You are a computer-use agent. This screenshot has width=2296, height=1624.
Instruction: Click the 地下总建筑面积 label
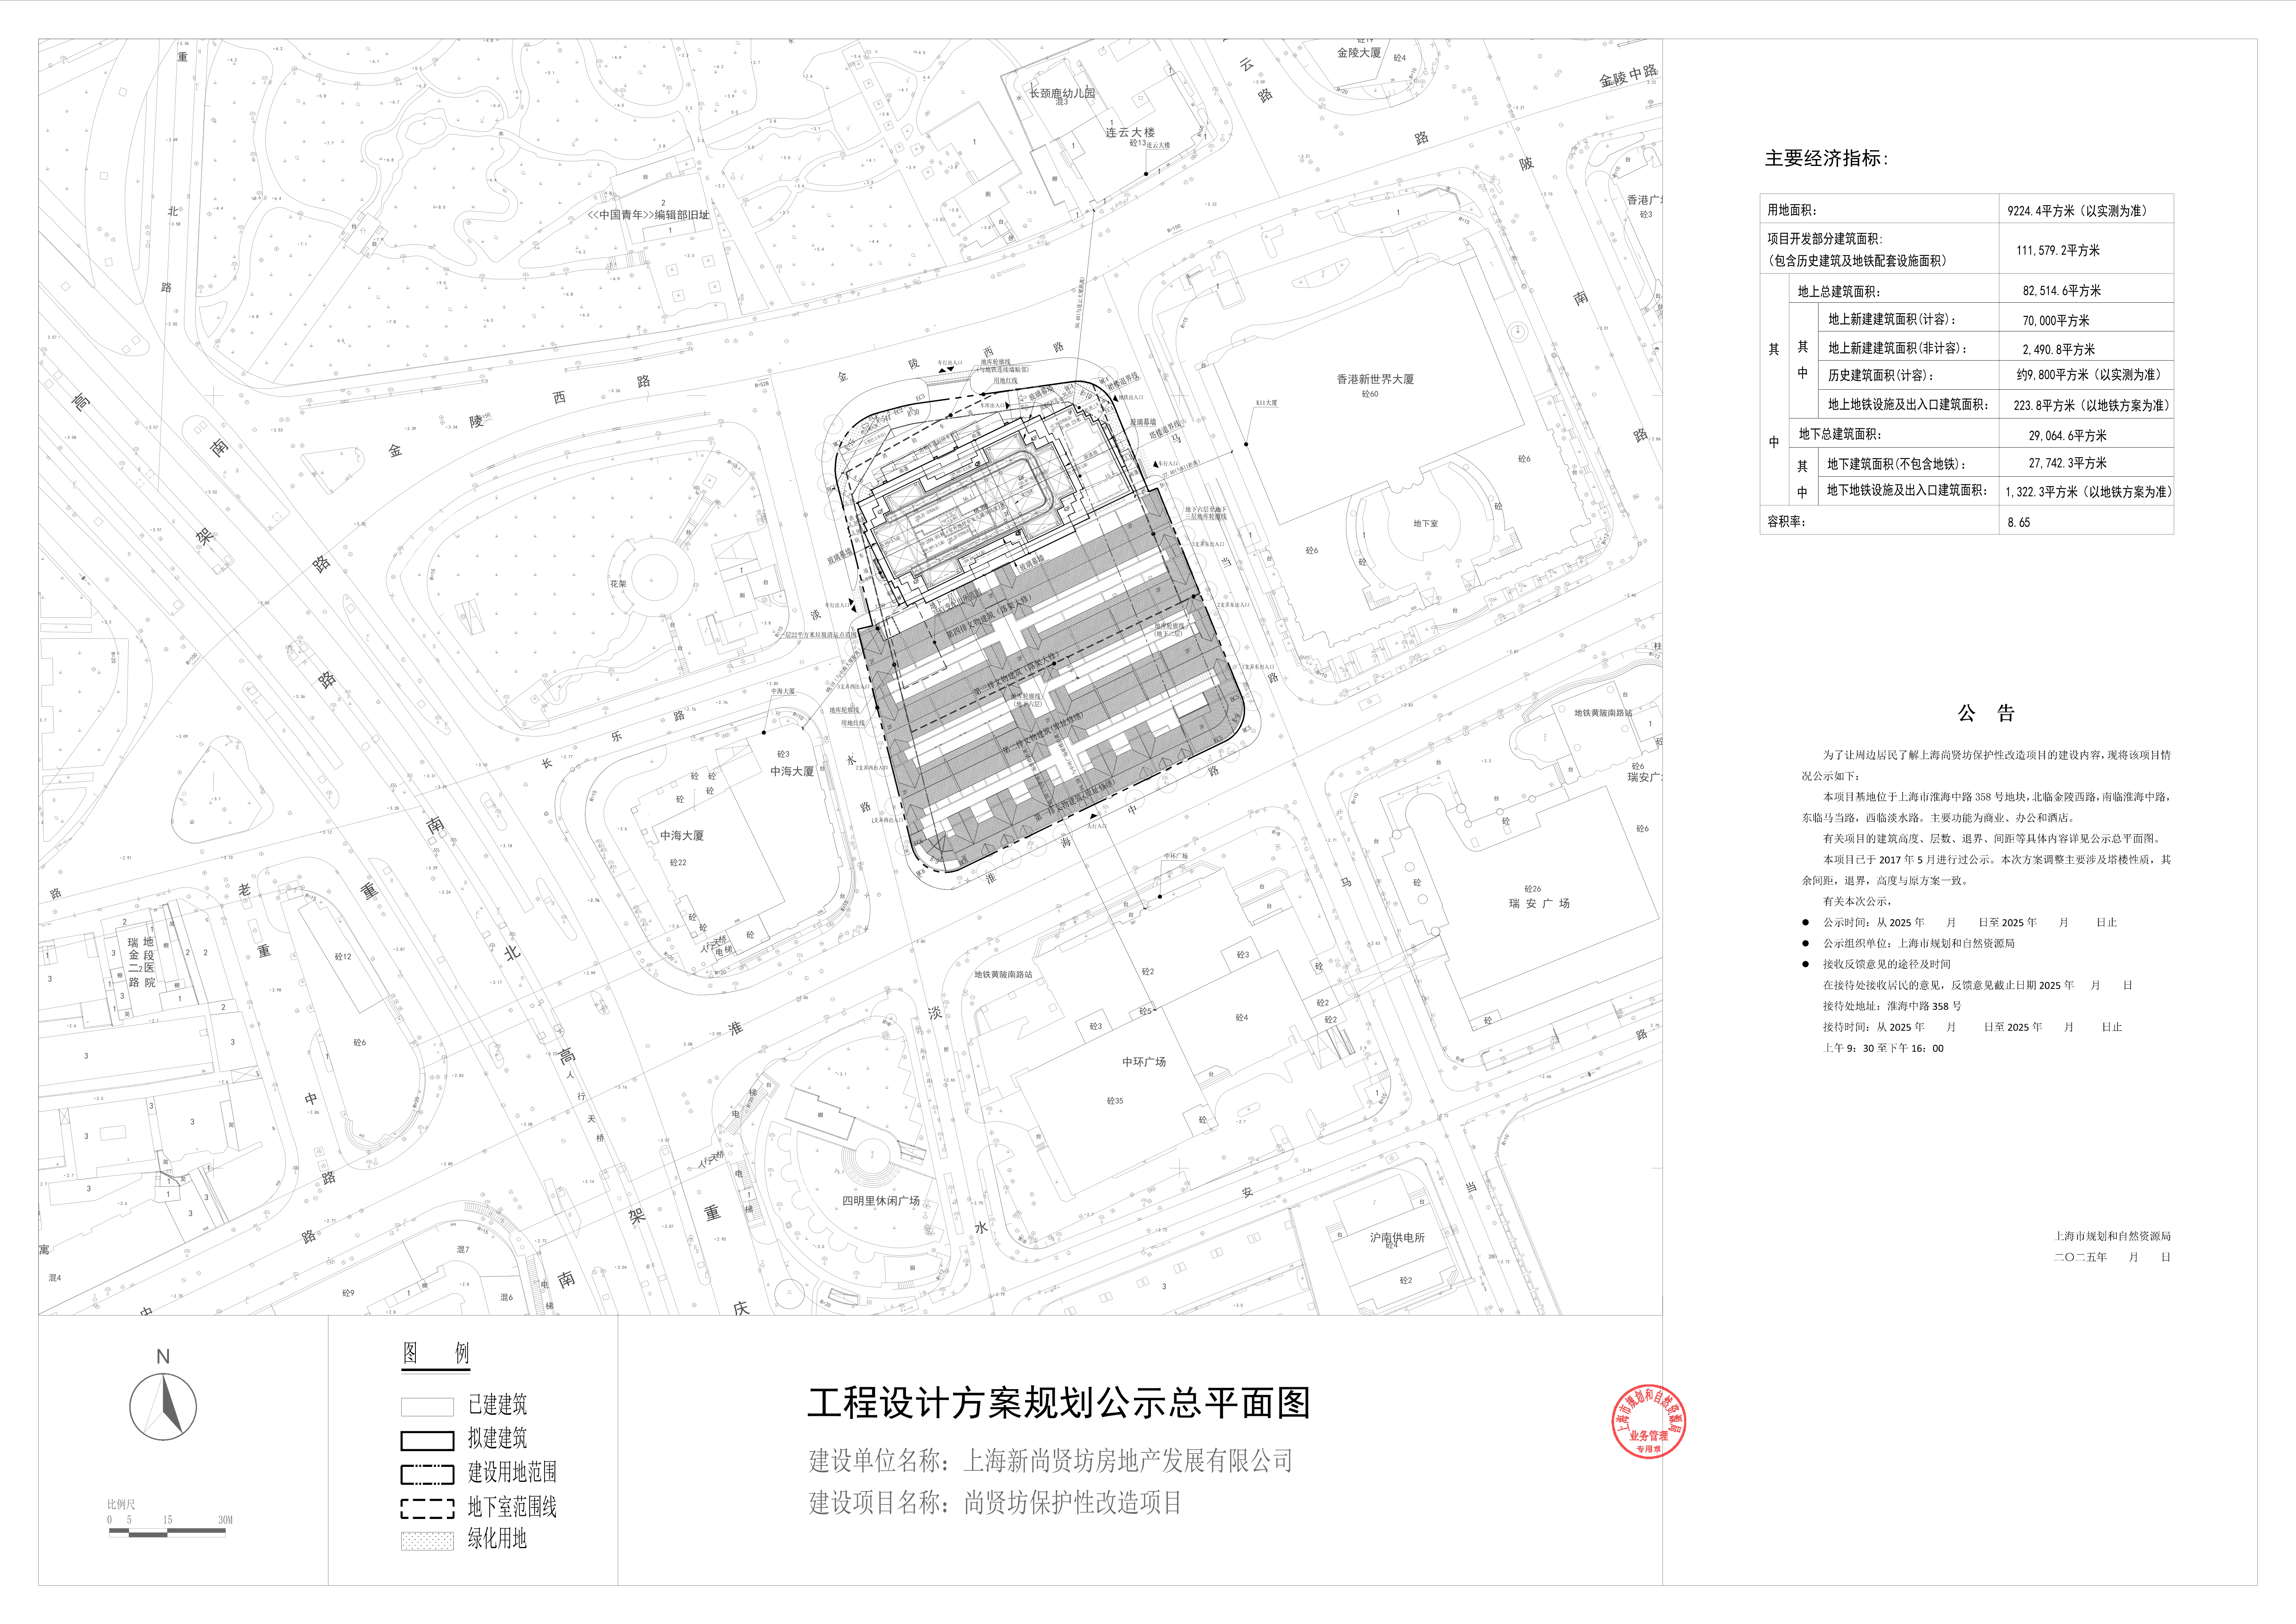point(1840,434)
